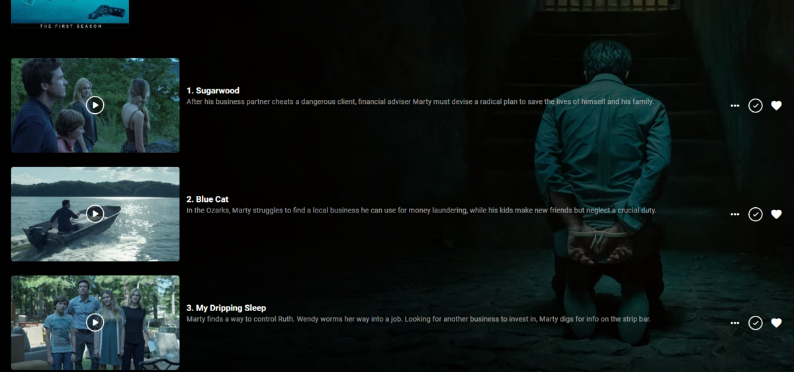Open more options for My Dripping Sleep

734,323
